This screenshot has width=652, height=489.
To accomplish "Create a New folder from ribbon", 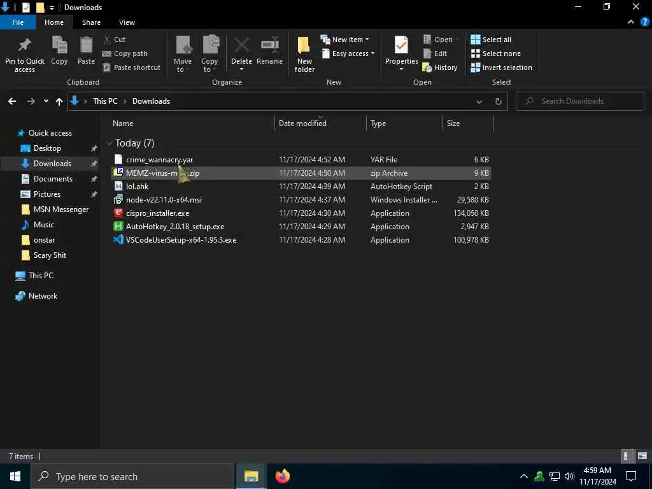I will [x=304, y=54].
